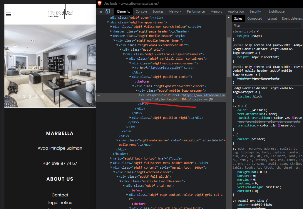Expand the edgtf-position-right div
The image size is (303, 209).
point(130,118)
